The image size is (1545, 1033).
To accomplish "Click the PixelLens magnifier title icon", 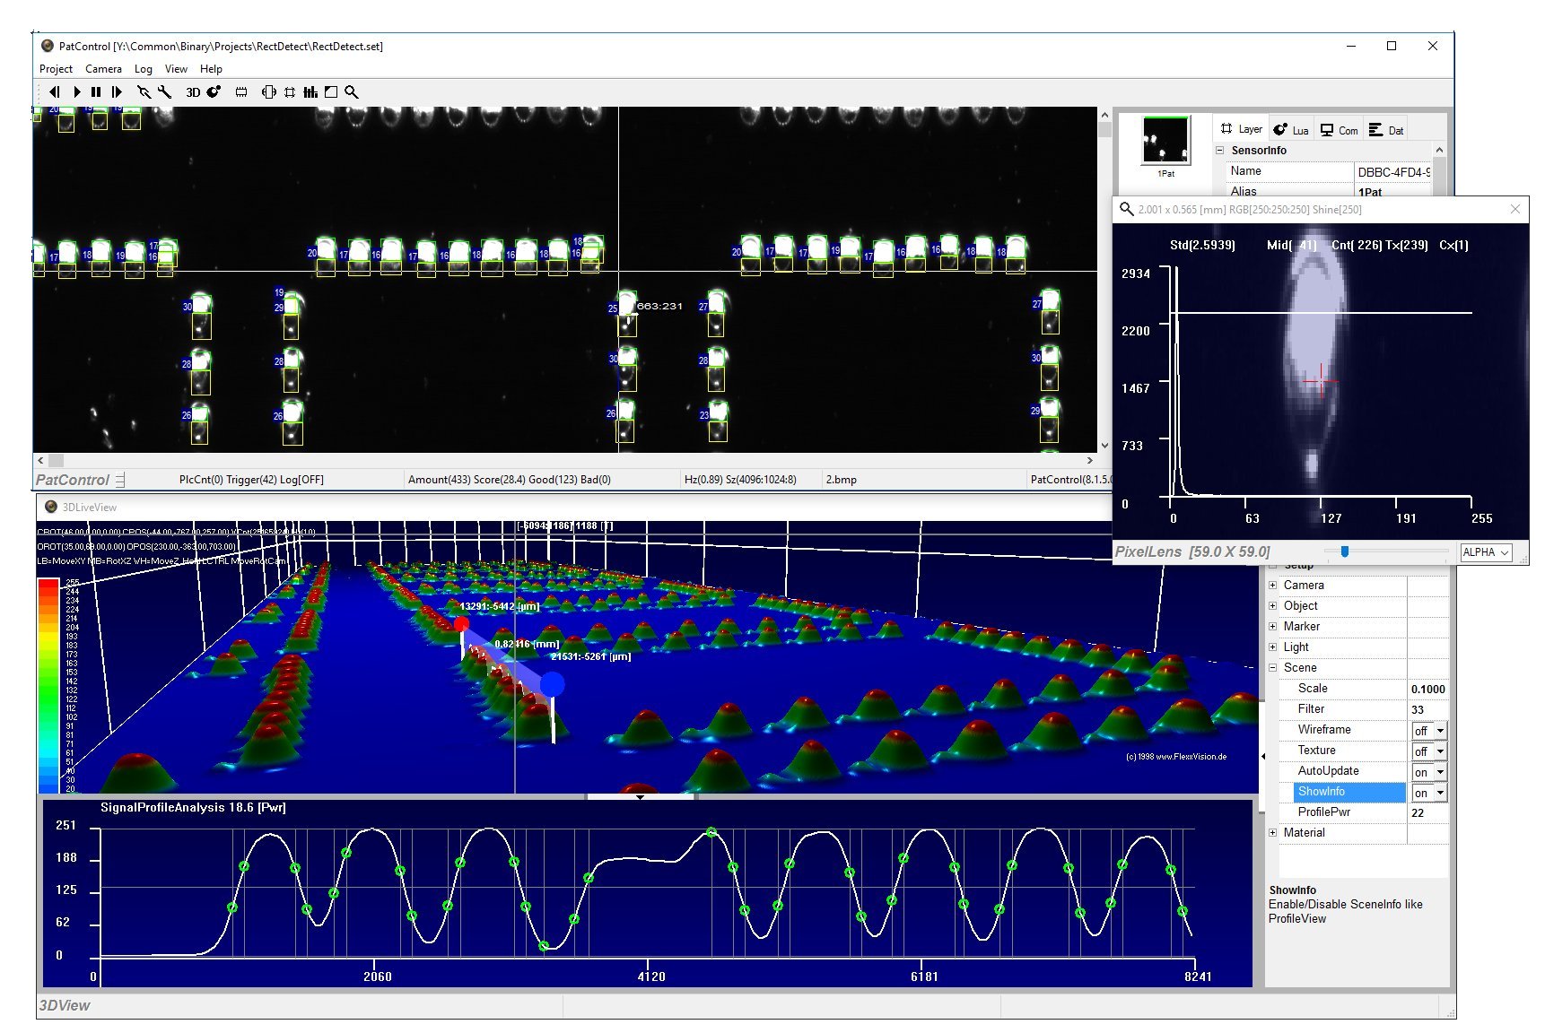I will (x=1126, y=209).
